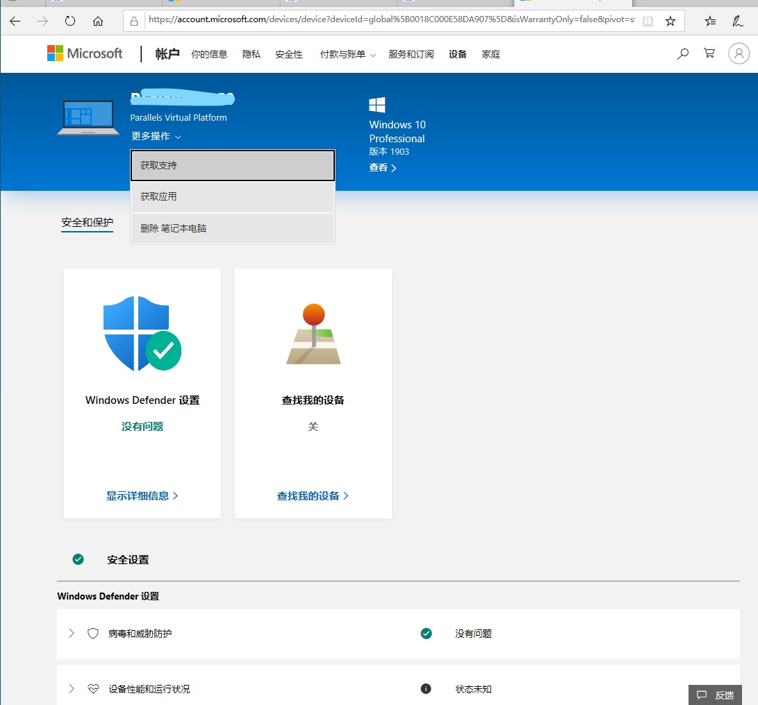Open the favorites hub icon
This screenshot has height=705, width=758.
710,21
